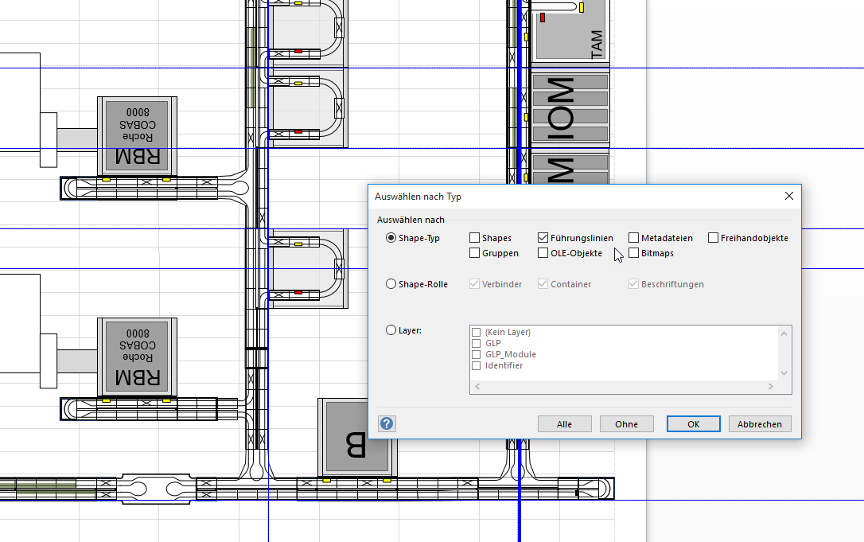Check the GLP layer entry
Screen dimensions: 864x542
point(476,343)
